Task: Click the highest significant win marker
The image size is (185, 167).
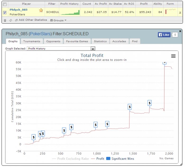Action: coord(164,62)
